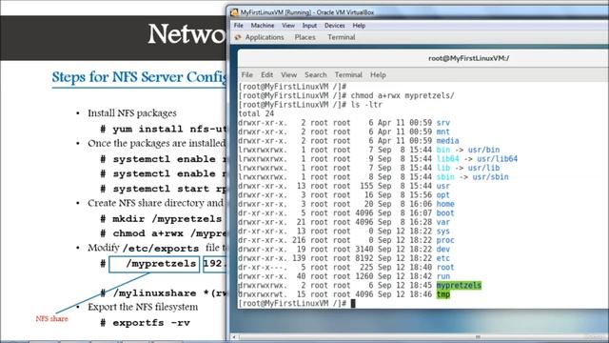Open the VirtualBox File menu
Viewport: 609px width, 343px height.
coord(239,26)
